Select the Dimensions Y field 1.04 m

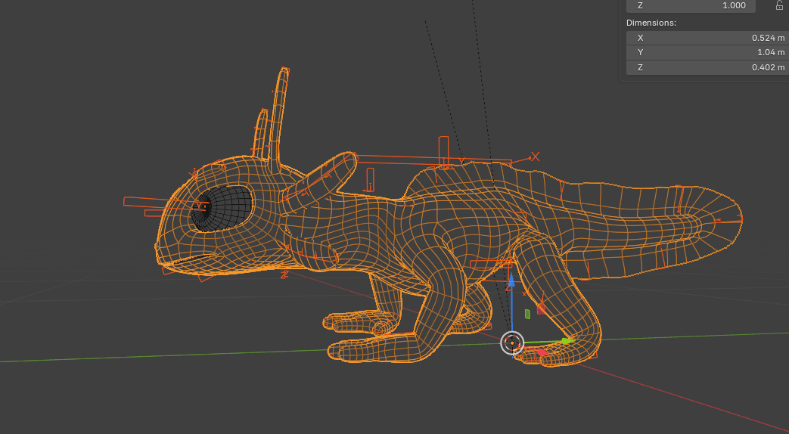pyautogui.click(x=707, y=52)
